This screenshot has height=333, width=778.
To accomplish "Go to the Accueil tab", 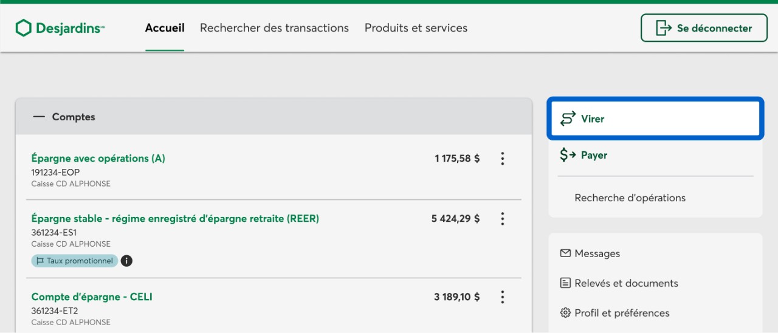I will coord(165,28).
